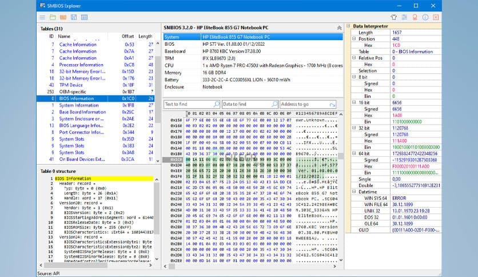This screenshot has height=277, width=478.
Task: Select the OEM-specific table row
Action: click(95, 92)
